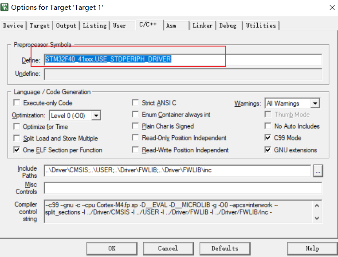Open the Optimization level dropdown

(x=96, y=116)
